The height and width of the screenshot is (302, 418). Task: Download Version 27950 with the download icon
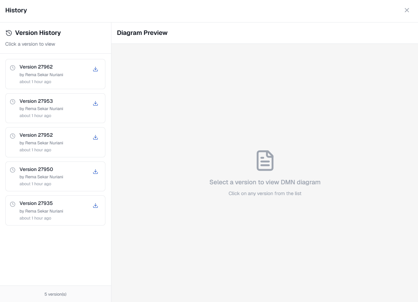(95, 171)
